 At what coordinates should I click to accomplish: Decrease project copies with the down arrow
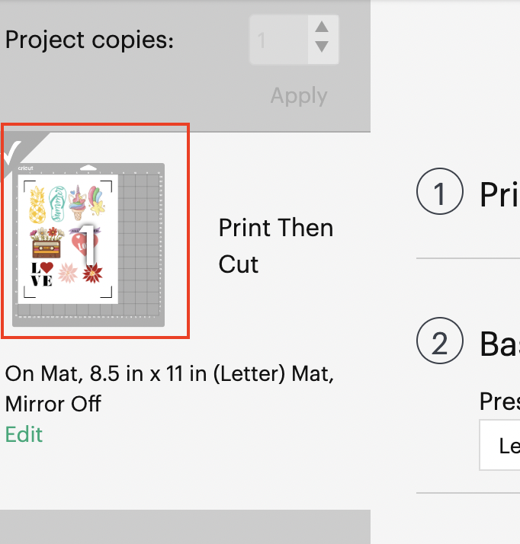coord(322,47)
